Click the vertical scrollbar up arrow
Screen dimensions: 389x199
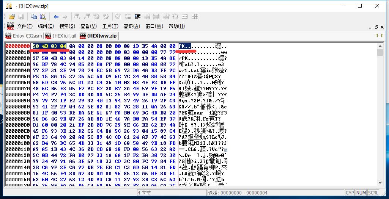(380, 45)
